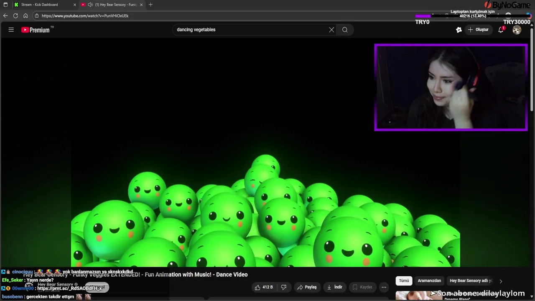
Task: Open the prnt.sc link in chat
Action: [x=69, y=288]
